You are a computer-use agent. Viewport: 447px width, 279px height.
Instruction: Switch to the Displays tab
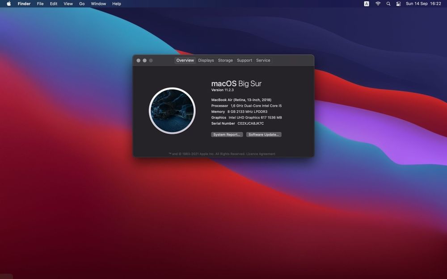point(206,60)
